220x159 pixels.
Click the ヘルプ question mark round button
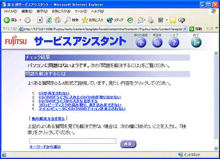pyautogui.click(x=174, y=42)
